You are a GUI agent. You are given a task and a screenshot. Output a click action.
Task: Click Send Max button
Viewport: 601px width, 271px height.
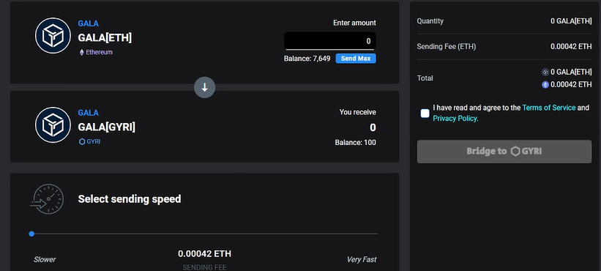coord(356,59)
